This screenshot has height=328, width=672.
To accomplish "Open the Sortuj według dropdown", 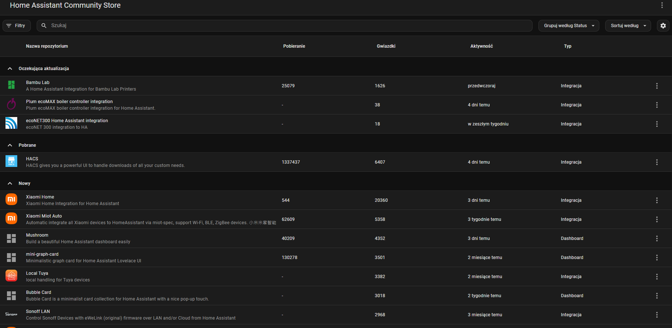I will (628, 26).
